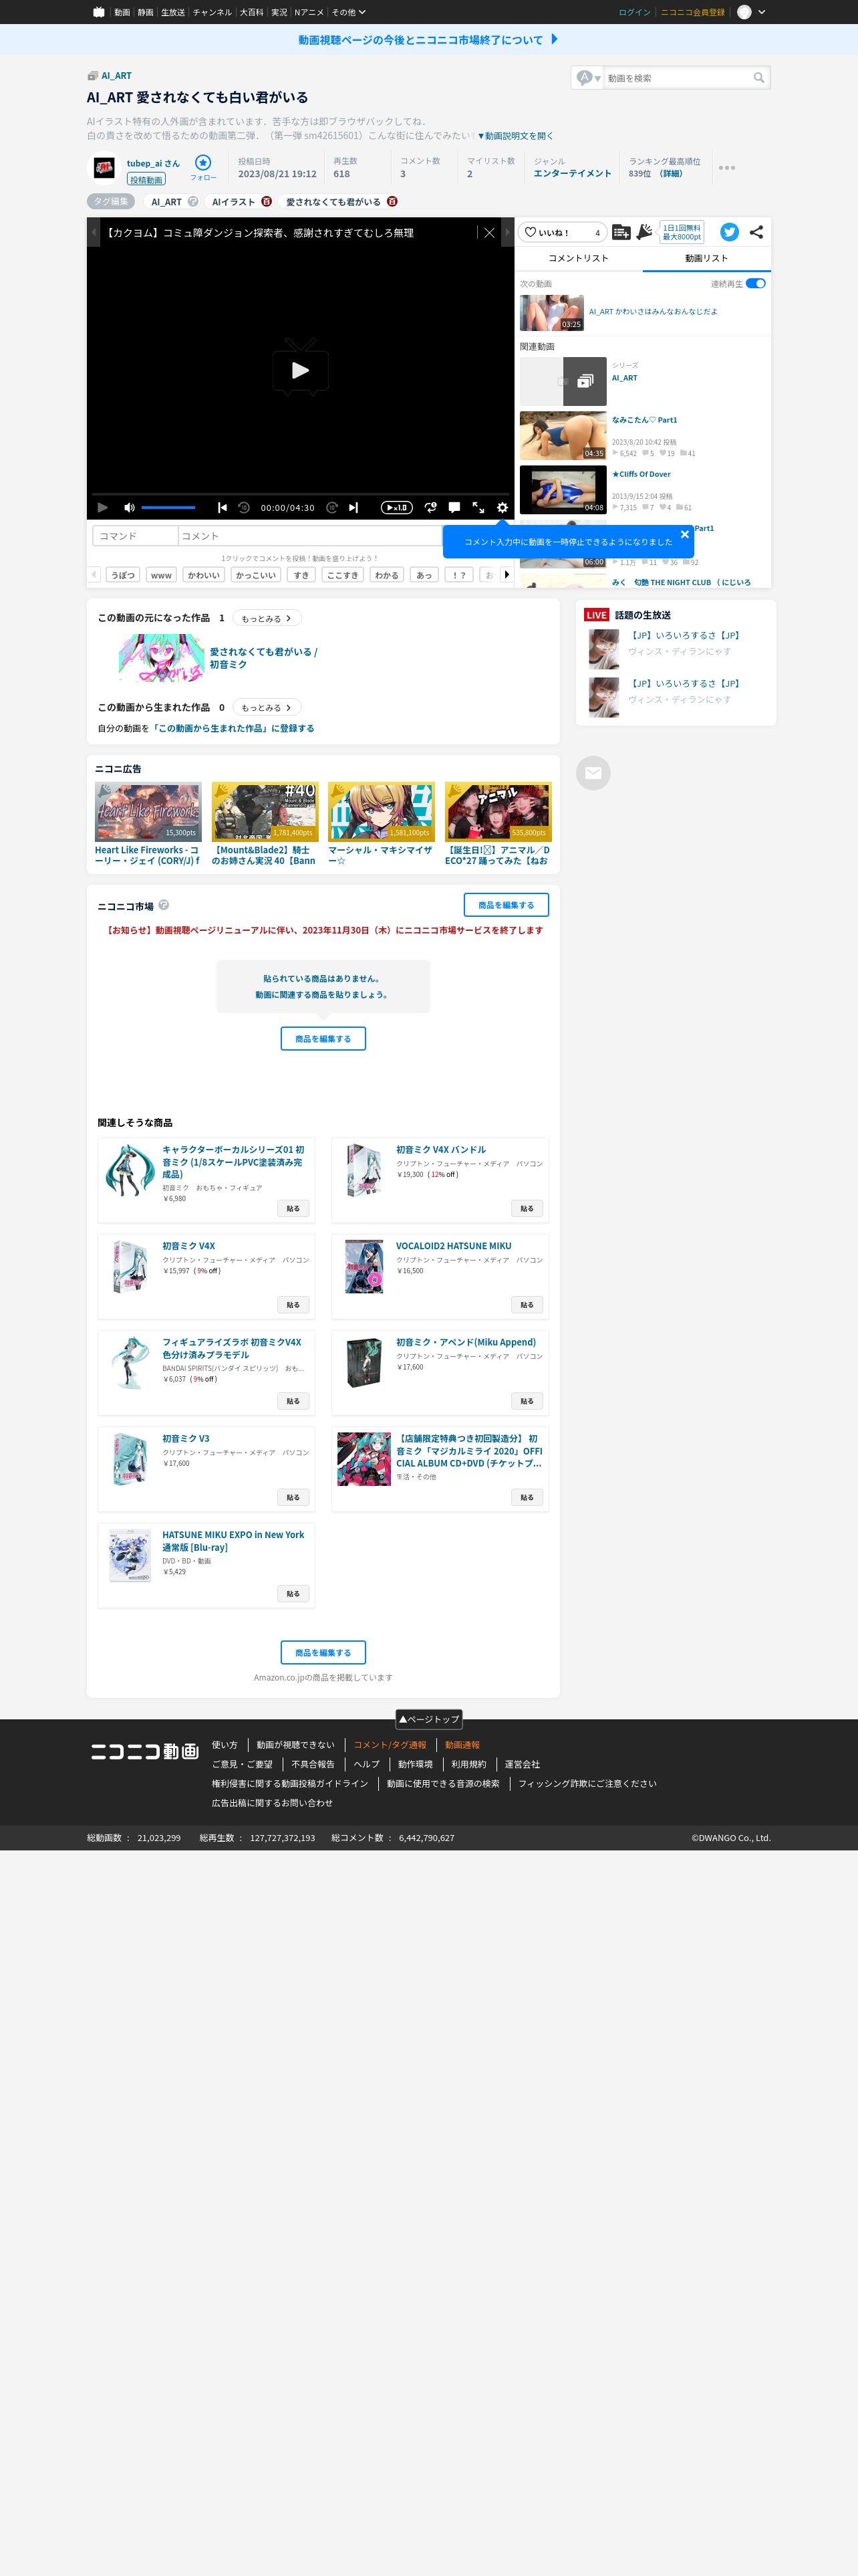Select the 動画リスト tab
Viewport: 858px width, 2576px height.
click(x=706, y=258)
